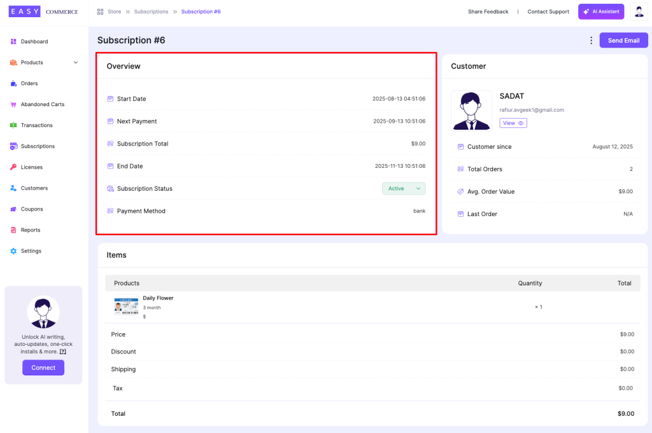
Task: Click the calendar icon beside End Date
Action: (110, 166)
